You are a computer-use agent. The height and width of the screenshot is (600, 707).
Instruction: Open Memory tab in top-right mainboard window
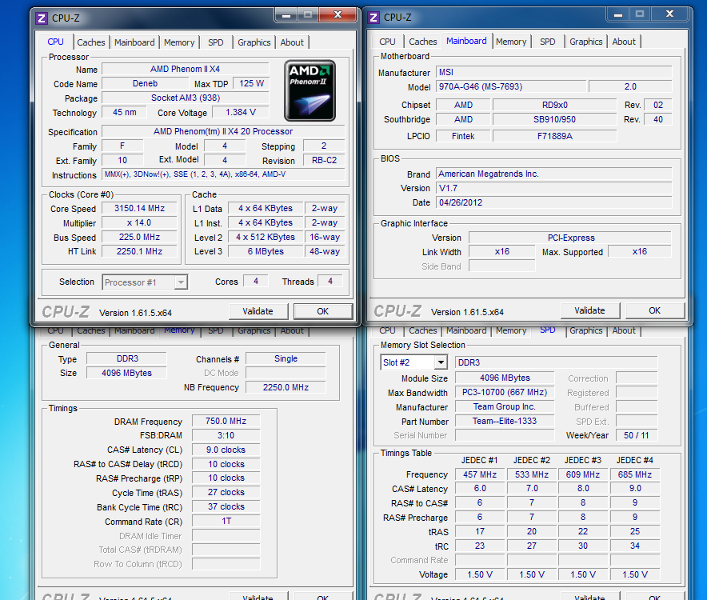point(510,42)
